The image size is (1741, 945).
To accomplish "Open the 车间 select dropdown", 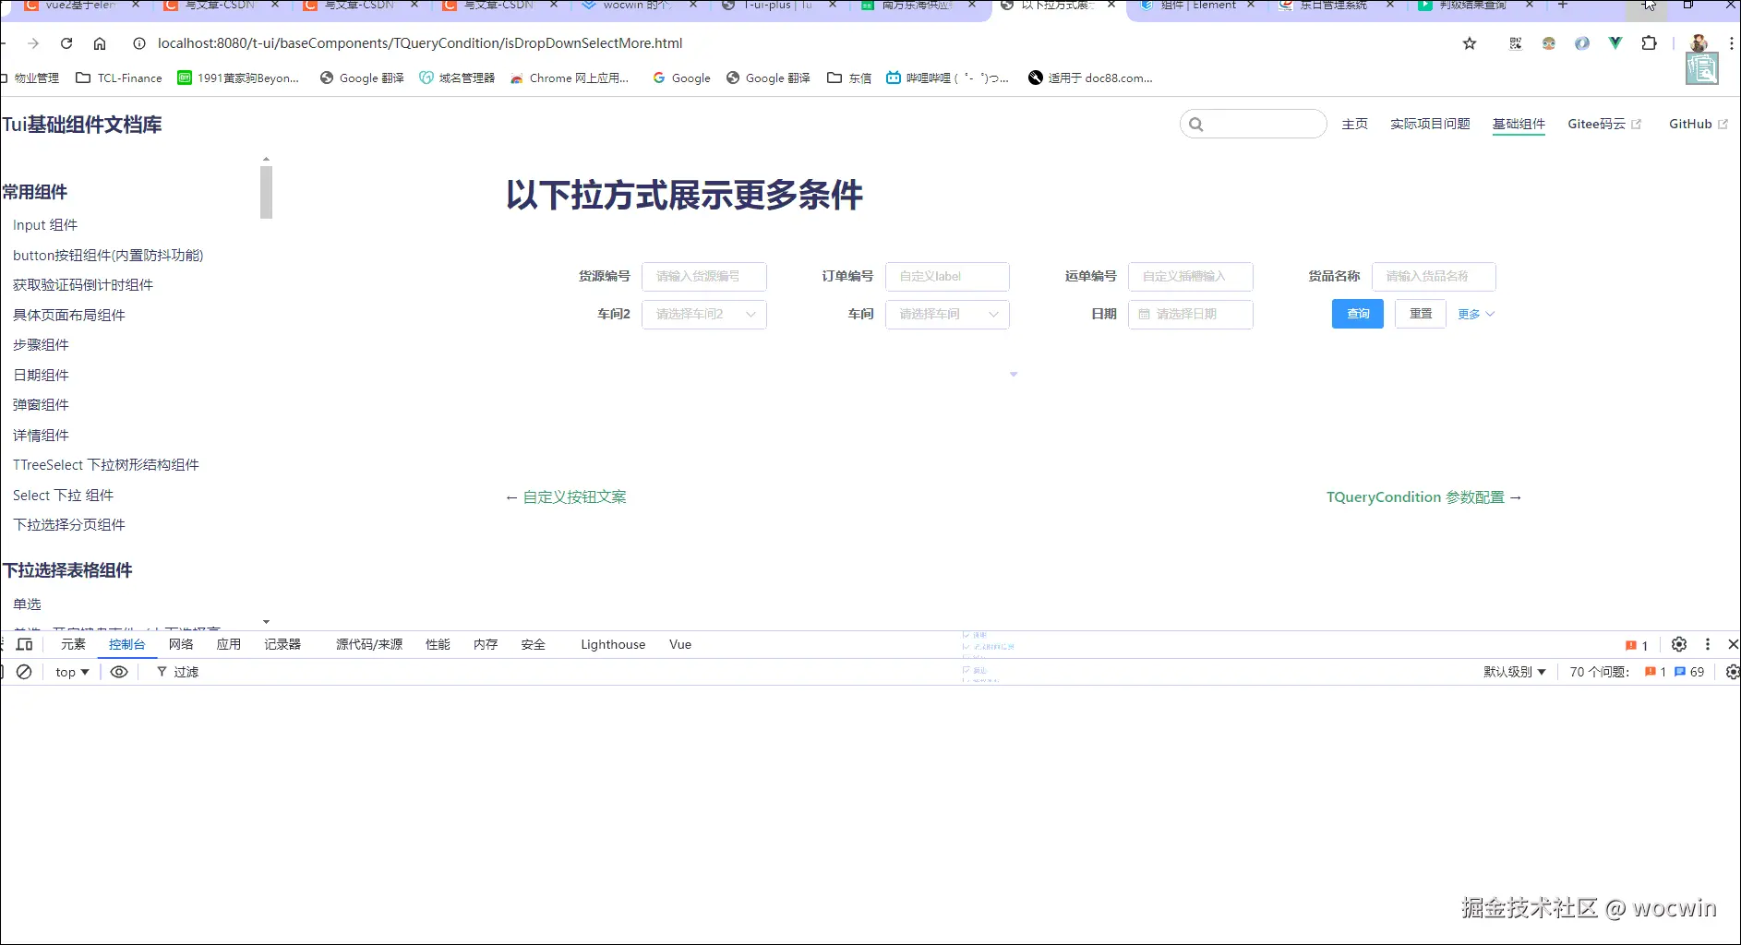I will coord(946,314).
